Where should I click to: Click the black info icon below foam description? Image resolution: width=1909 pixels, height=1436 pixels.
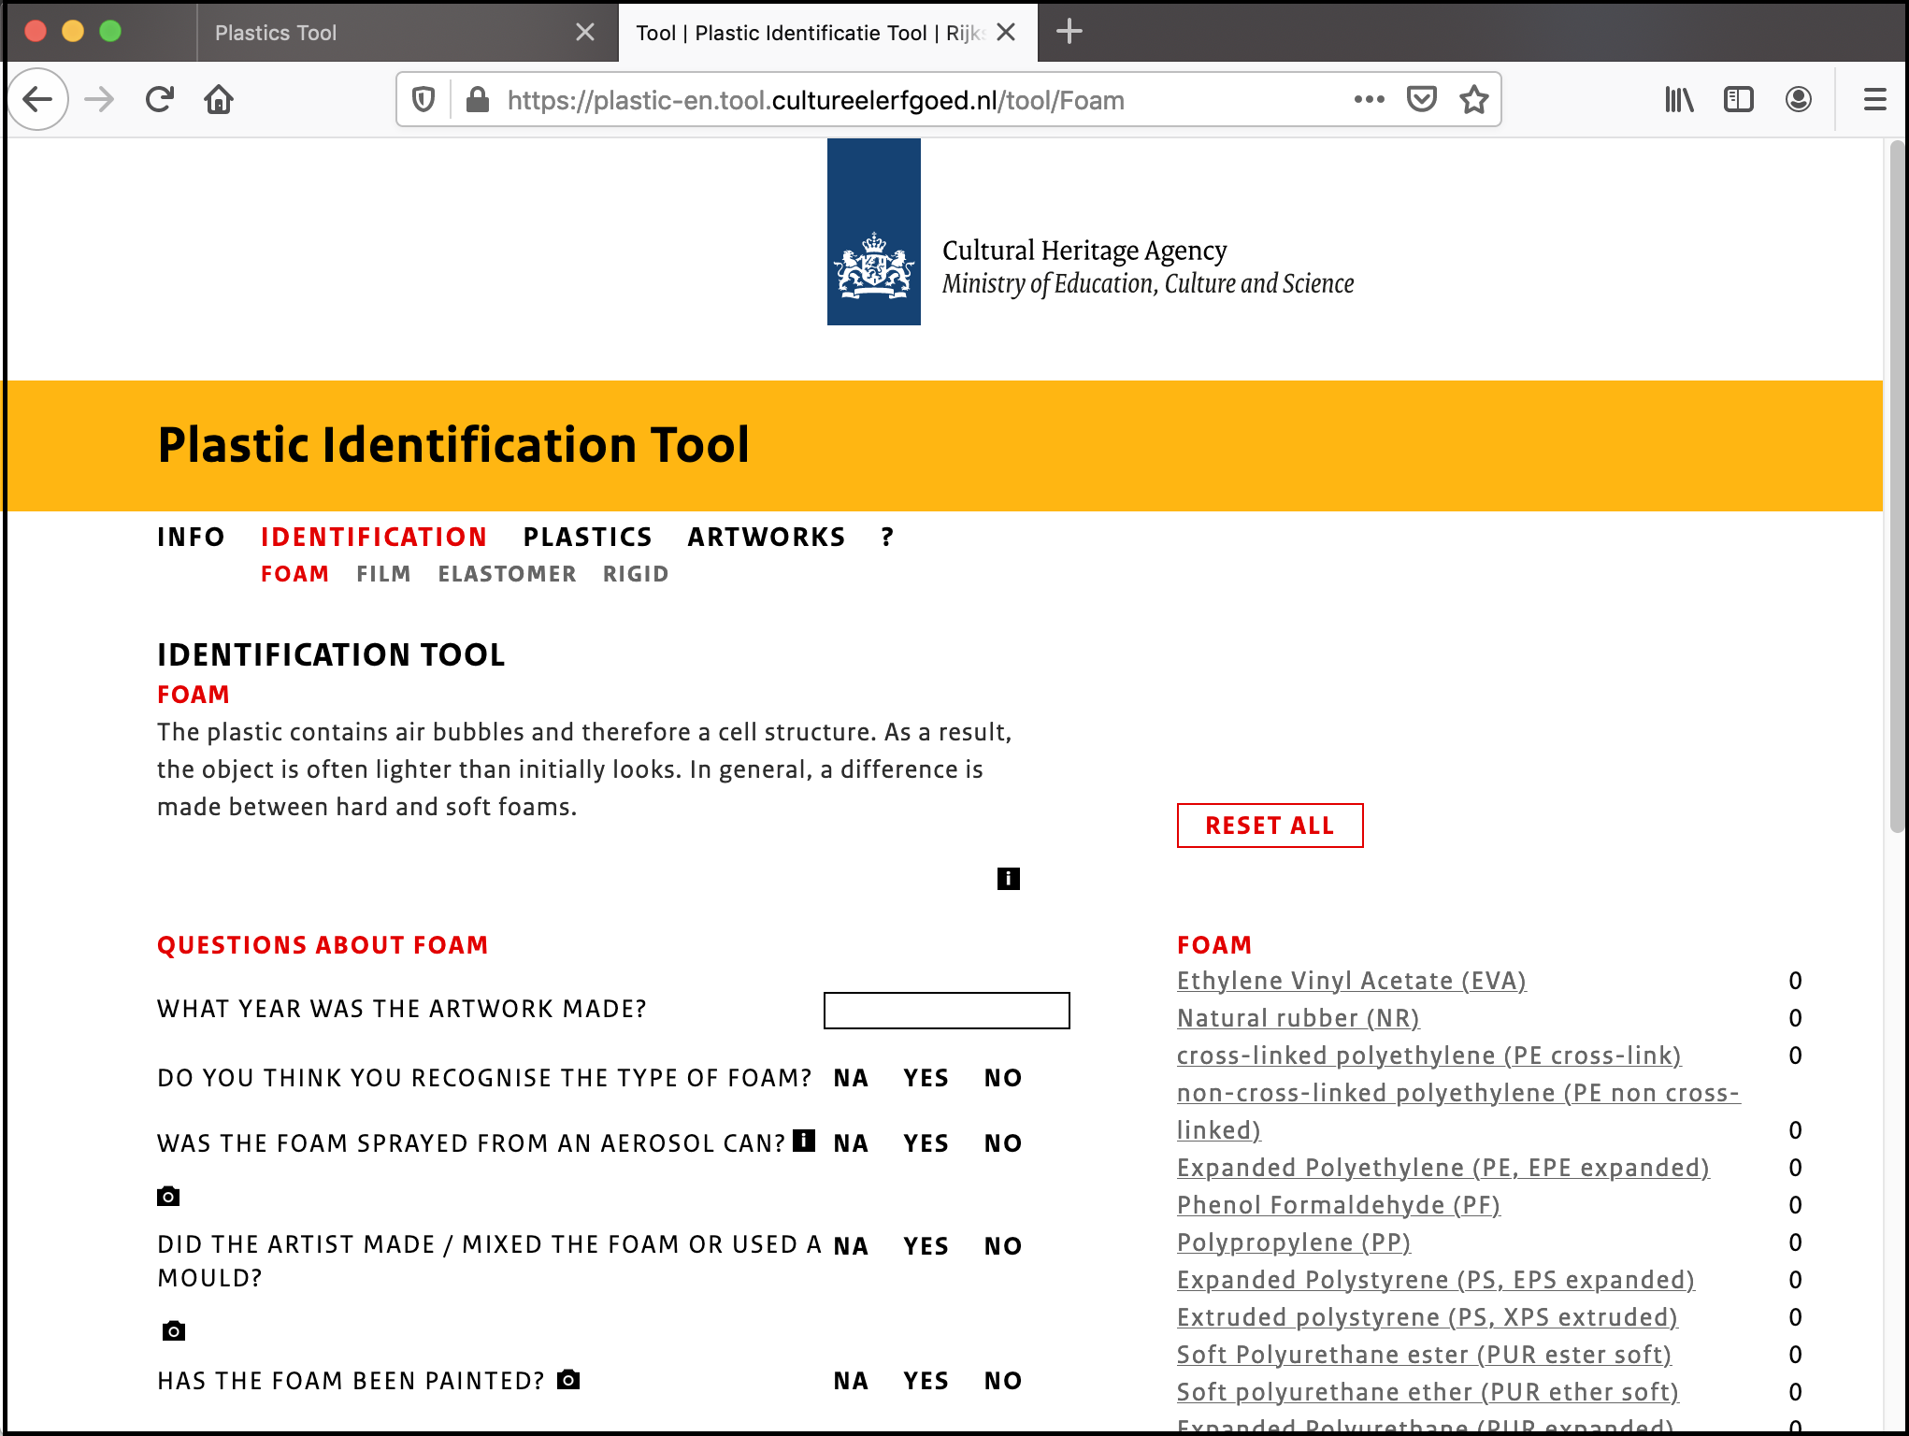(x=1008, y=879)
